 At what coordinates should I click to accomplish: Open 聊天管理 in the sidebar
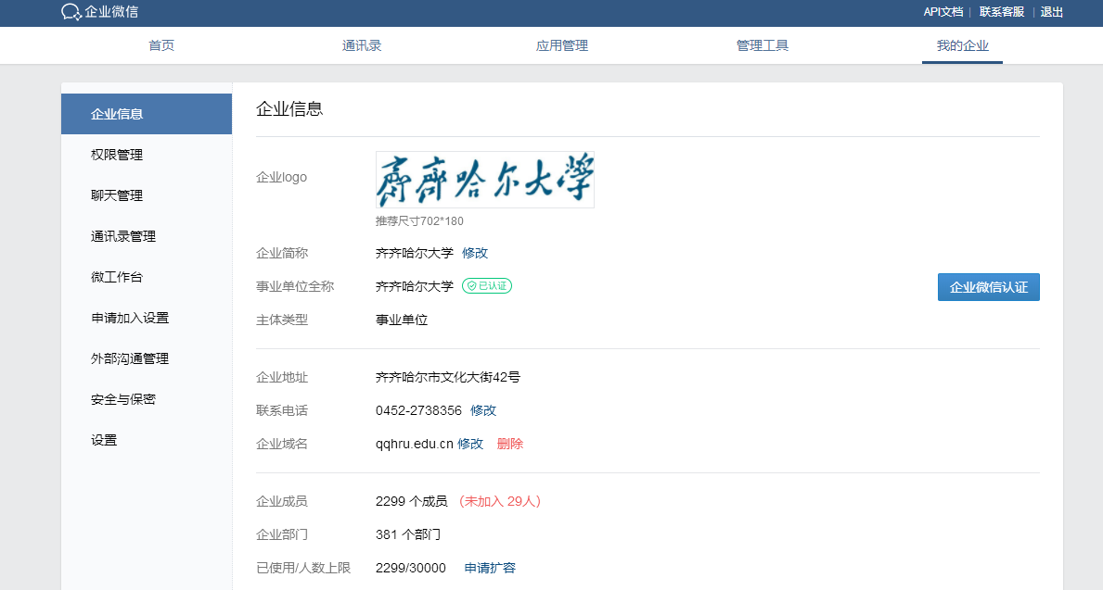[117, 195]
